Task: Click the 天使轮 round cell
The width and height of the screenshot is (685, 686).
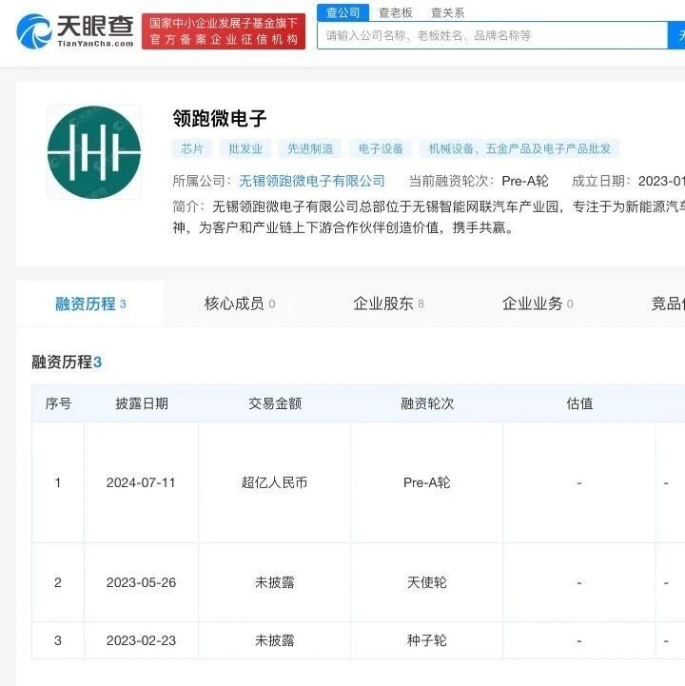Action: click(x=427, y=582)
